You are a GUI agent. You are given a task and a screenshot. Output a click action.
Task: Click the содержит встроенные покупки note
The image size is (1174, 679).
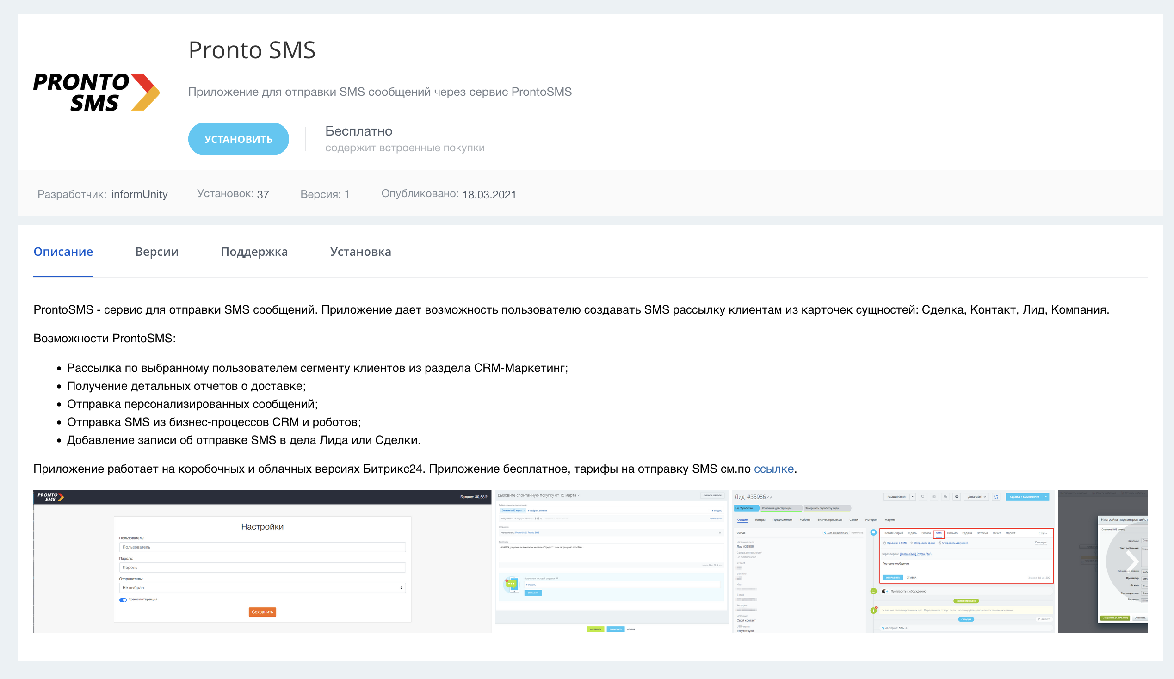pyautogui.click(x=404, y=148)
